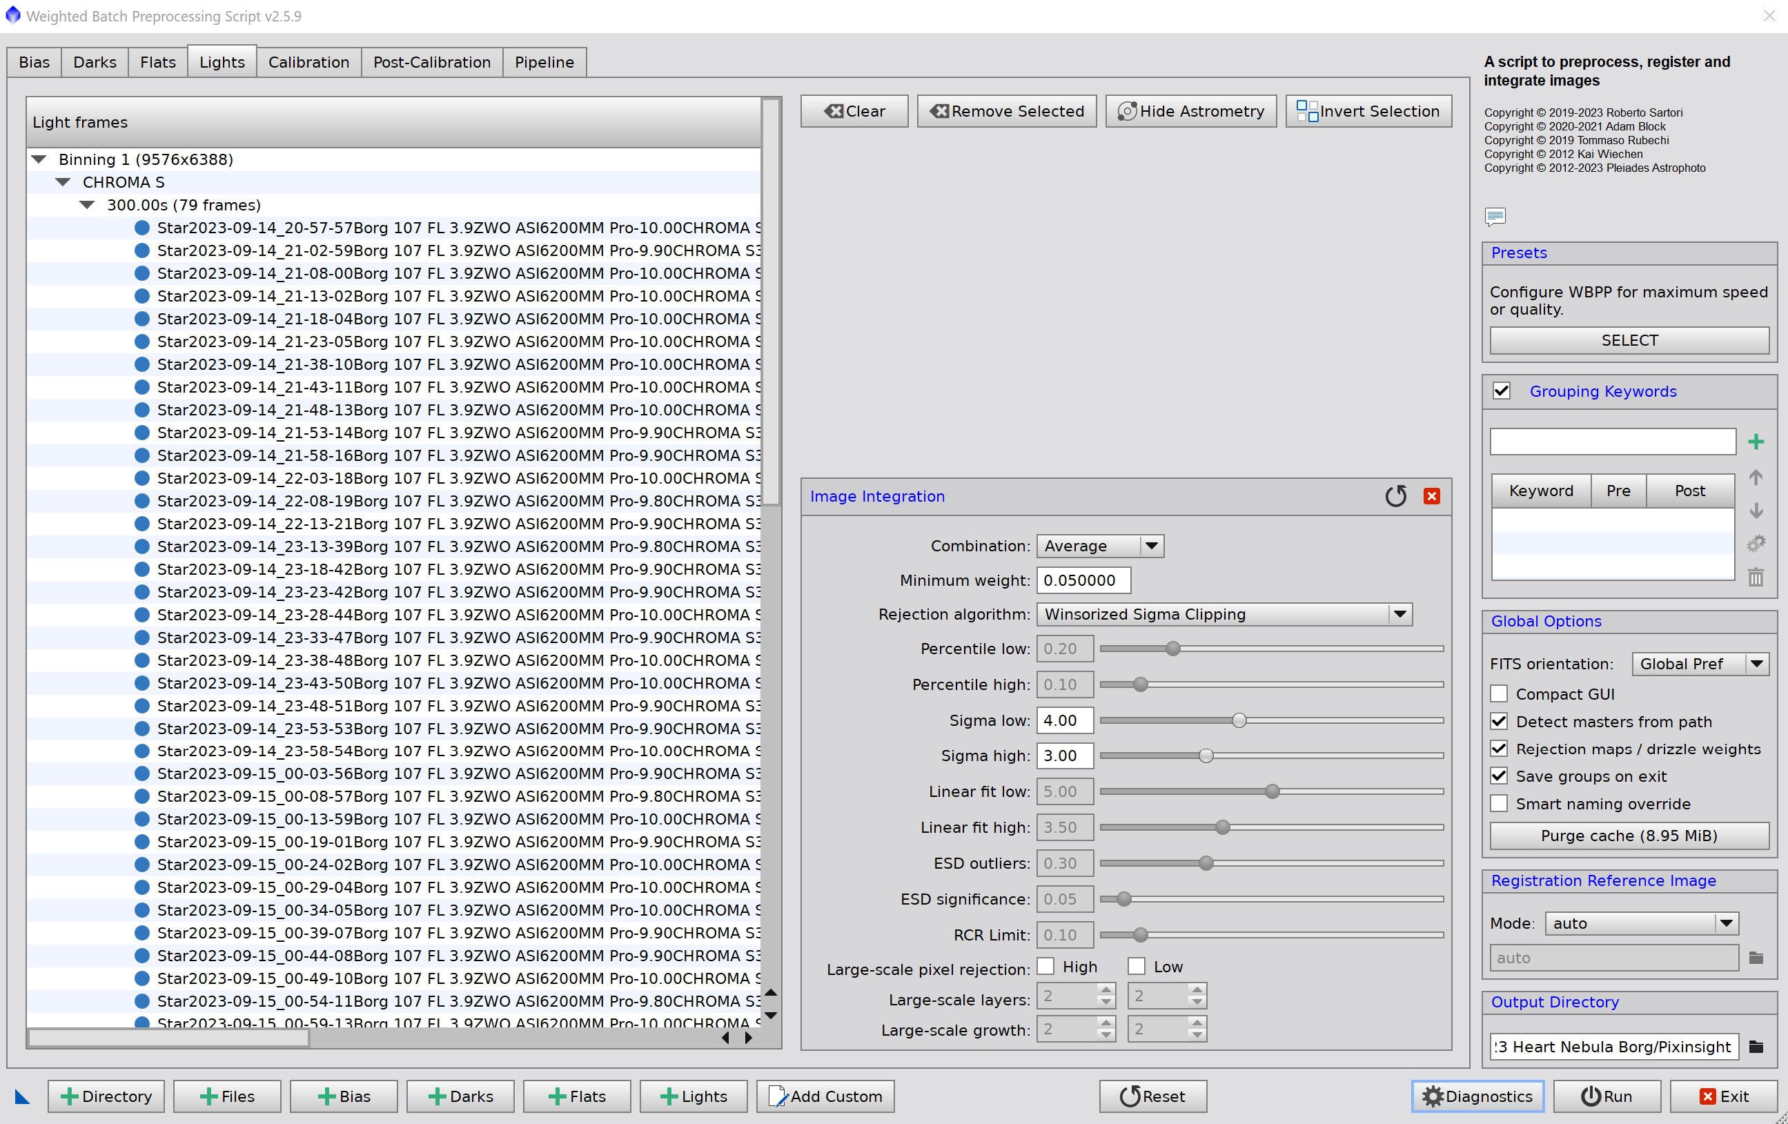Reset Image Integration settings with circular arrow icon
This screenshot has width=1788, height=1124.
pos(1395,496)
